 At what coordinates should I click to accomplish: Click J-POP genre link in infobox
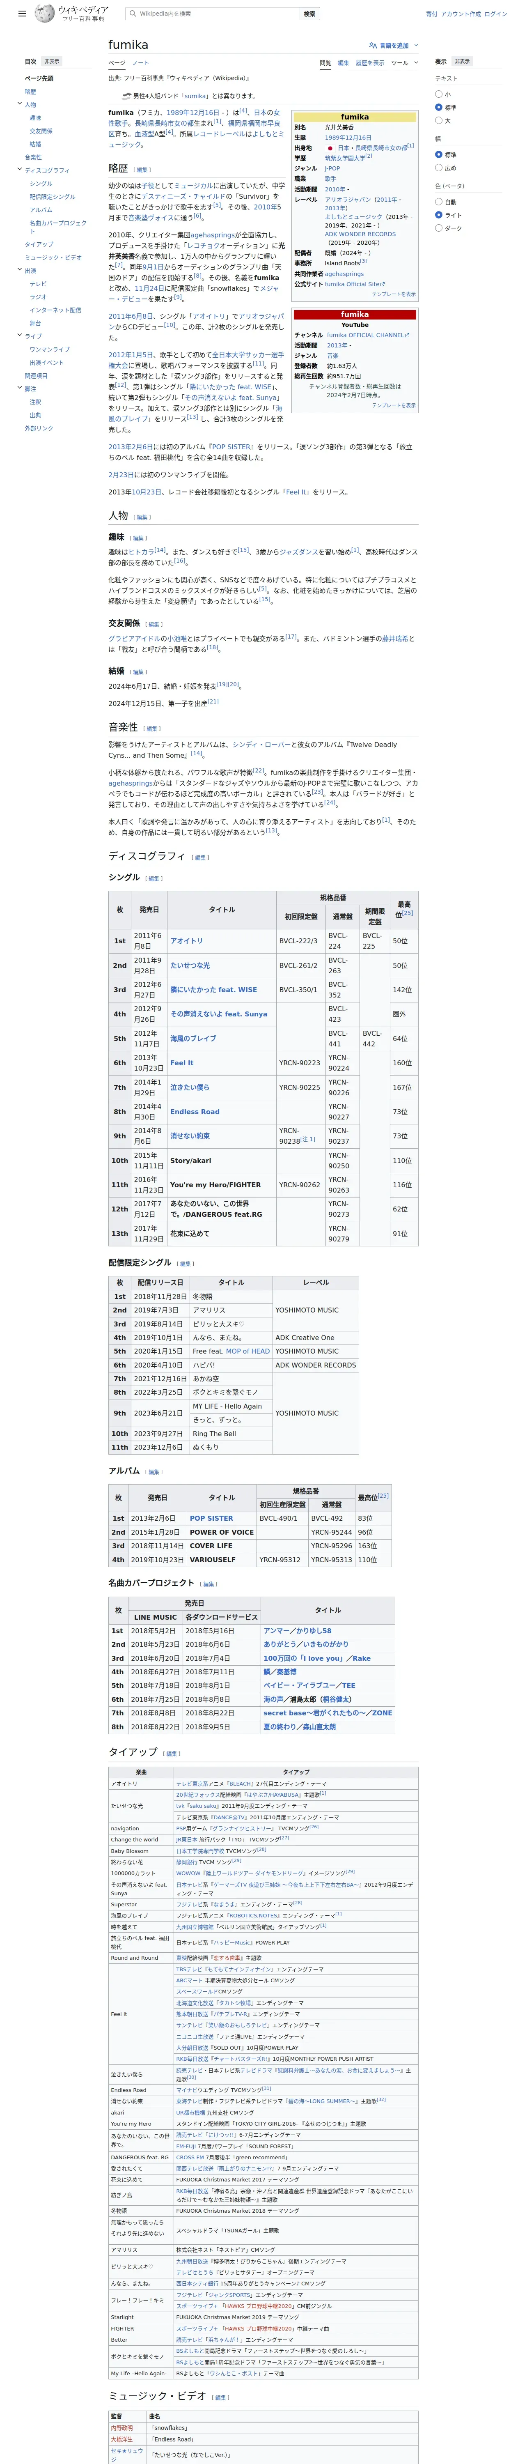coord(332,168)
